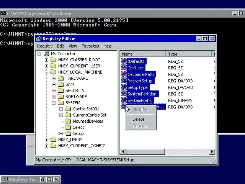Click the REG_BINARY type cell
This screenshot has width=245, height=184.
click(180, 100)
